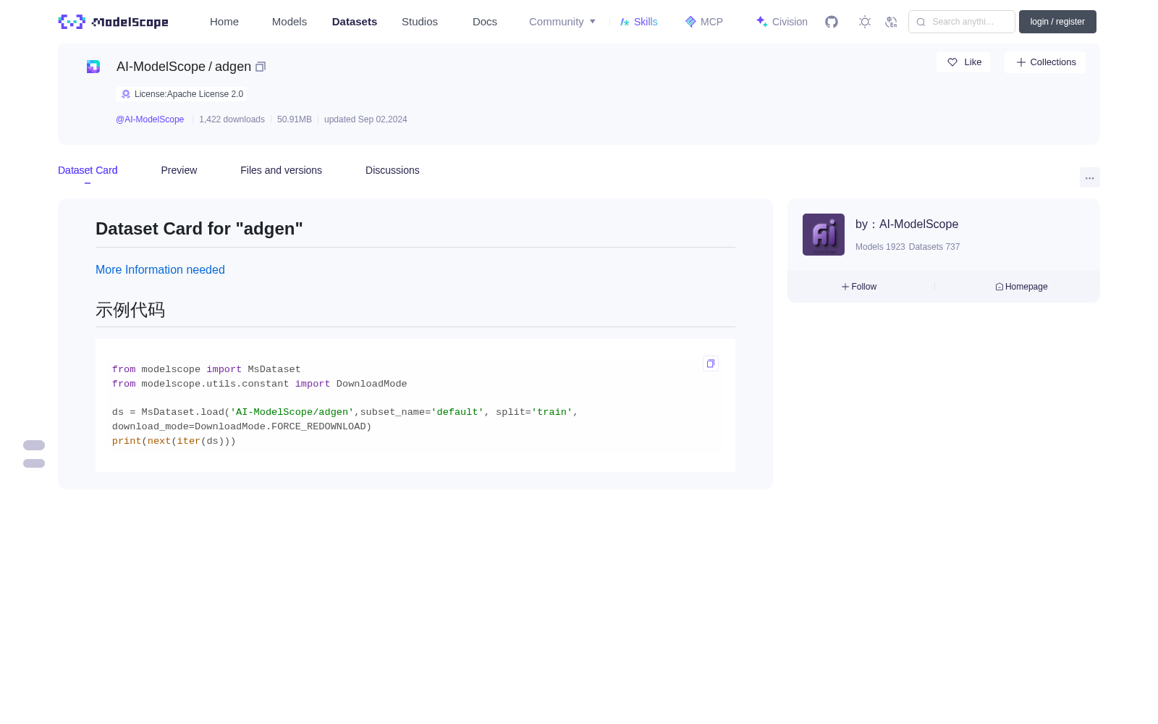This screenshot has height=724, width=1158.
Task: Copy the example code snippet
Action: 711,363
